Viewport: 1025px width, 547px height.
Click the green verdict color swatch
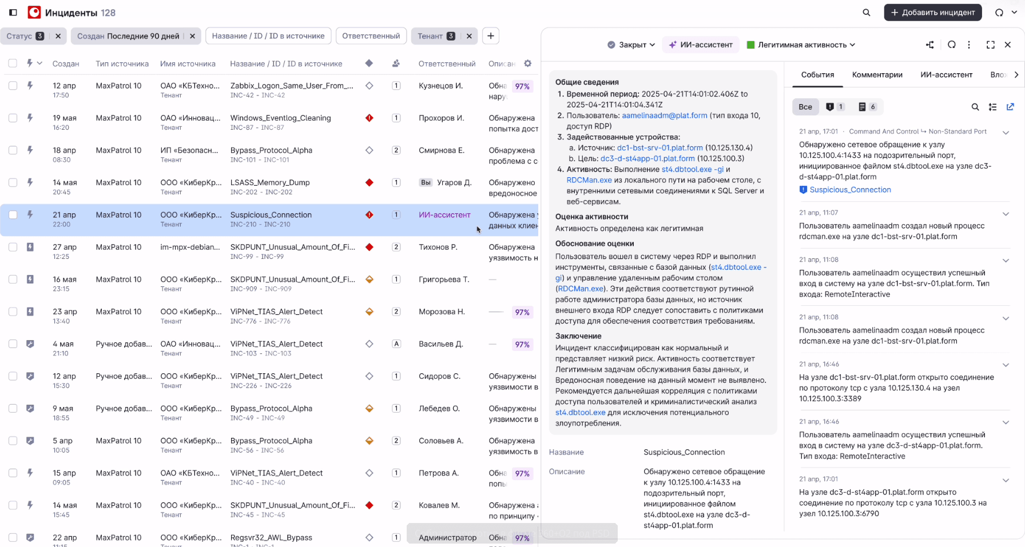point(750,45)
